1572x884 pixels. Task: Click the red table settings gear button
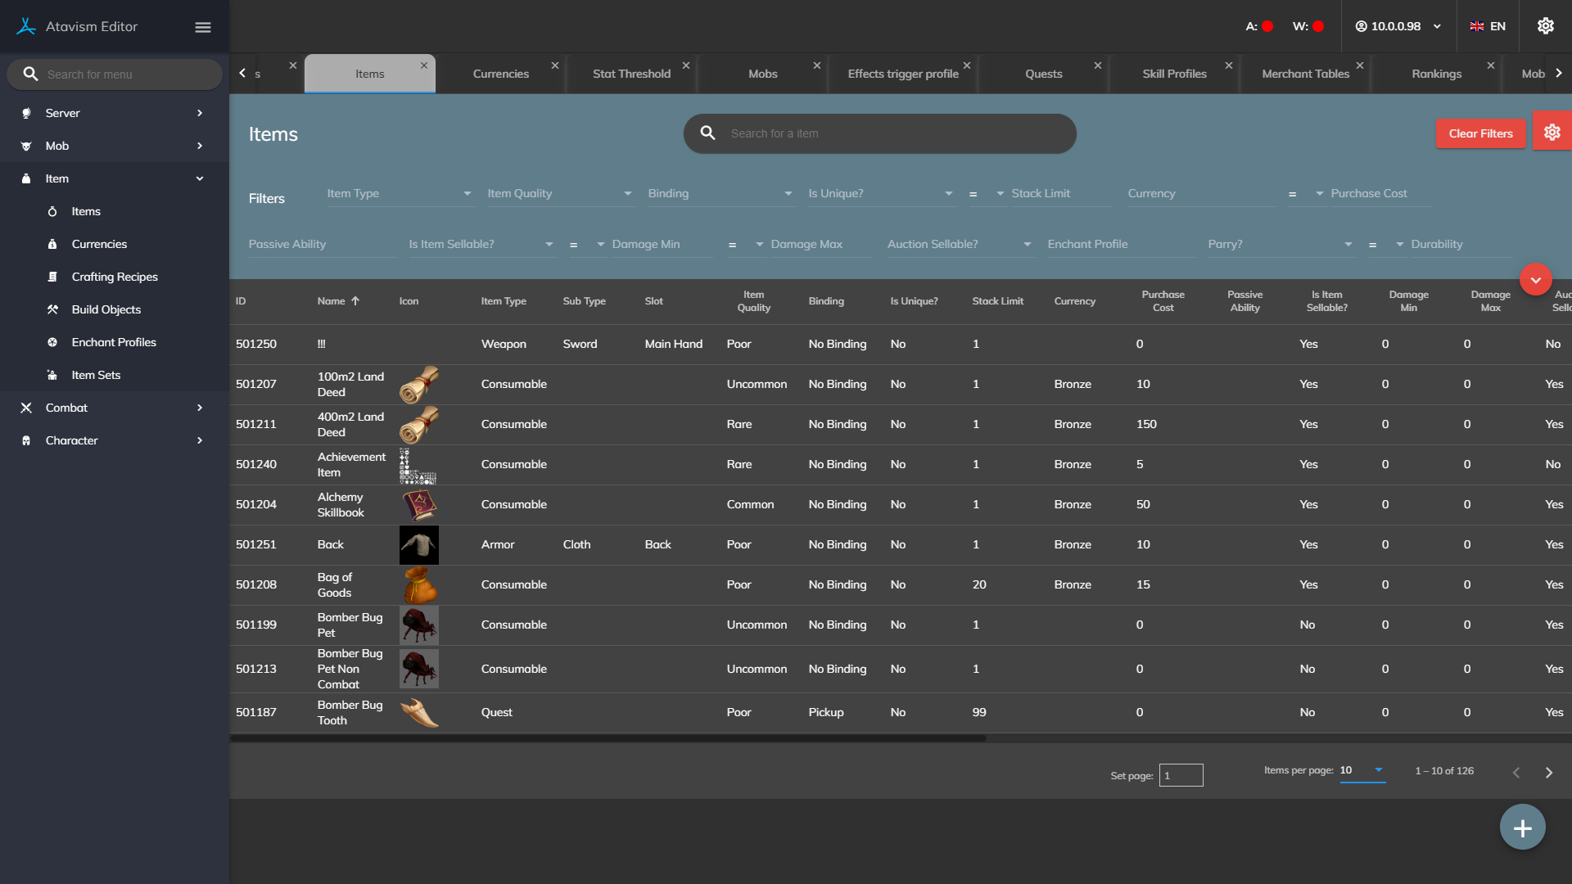[x=1552, y=133]
